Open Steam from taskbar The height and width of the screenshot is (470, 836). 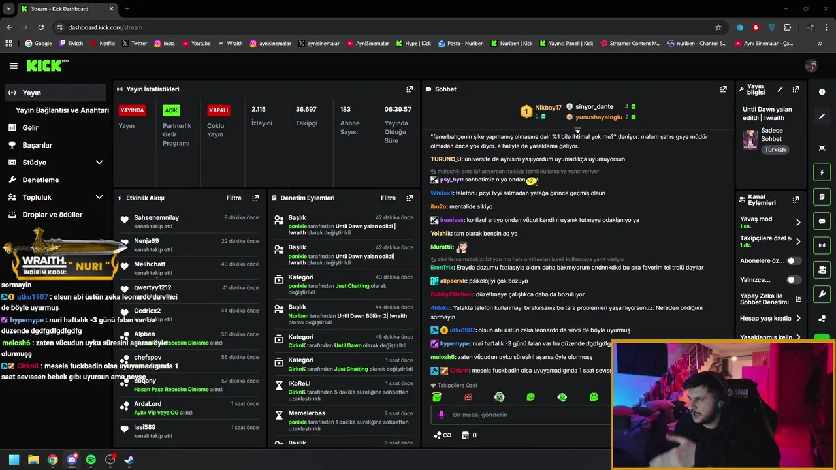coord(129,460)
